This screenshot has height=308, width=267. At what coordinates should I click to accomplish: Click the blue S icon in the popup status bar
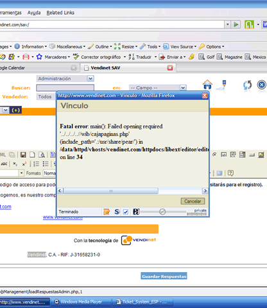point(117,212)
